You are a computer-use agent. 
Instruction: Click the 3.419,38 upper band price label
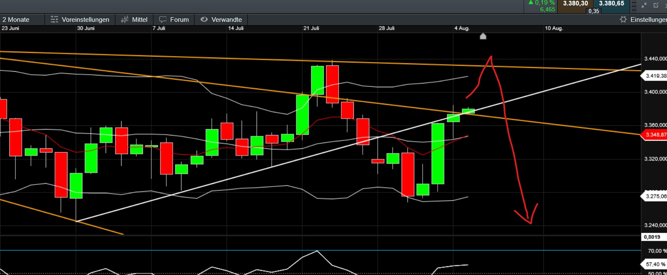(655, 76)
